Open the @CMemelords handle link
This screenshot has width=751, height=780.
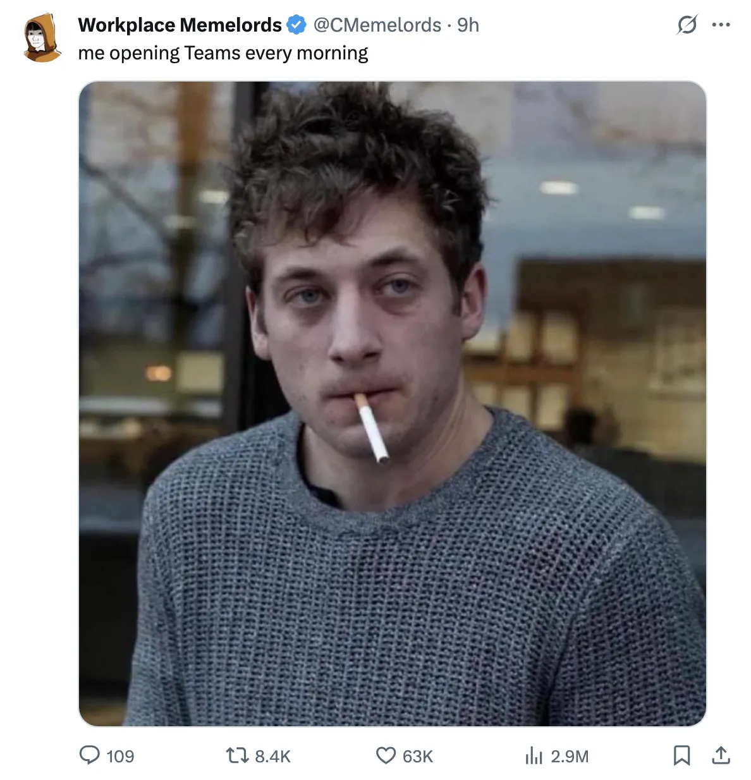pyautogui.click(x=377, y=25)
